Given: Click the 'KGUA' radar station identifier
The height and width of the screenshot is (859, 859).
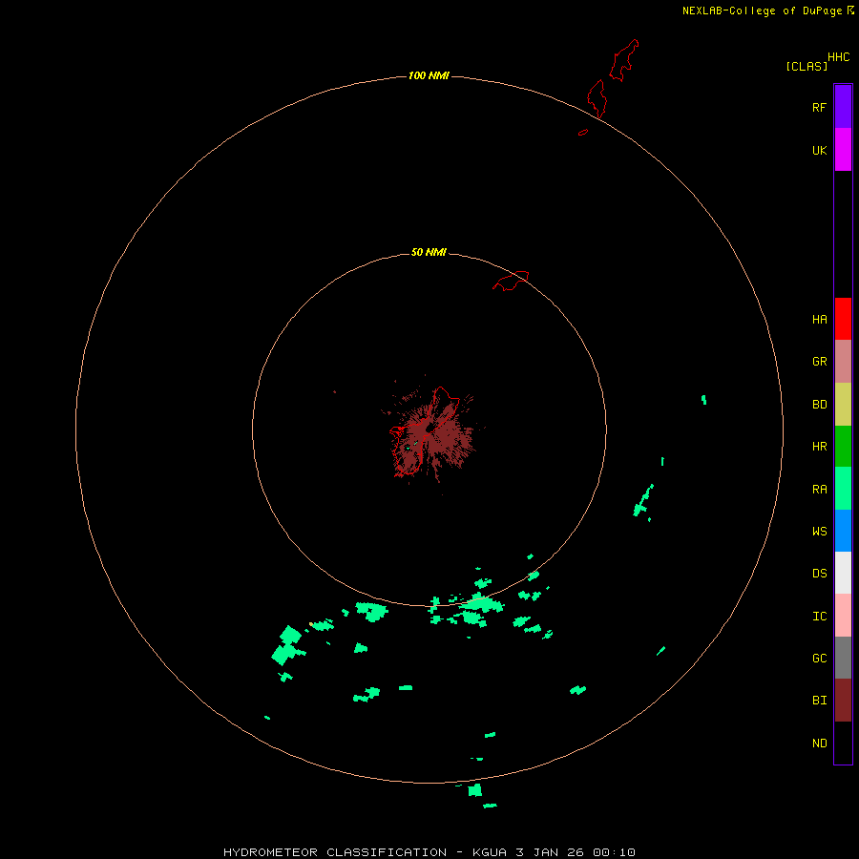Looking at the screenshot, I should pos(490,852).
